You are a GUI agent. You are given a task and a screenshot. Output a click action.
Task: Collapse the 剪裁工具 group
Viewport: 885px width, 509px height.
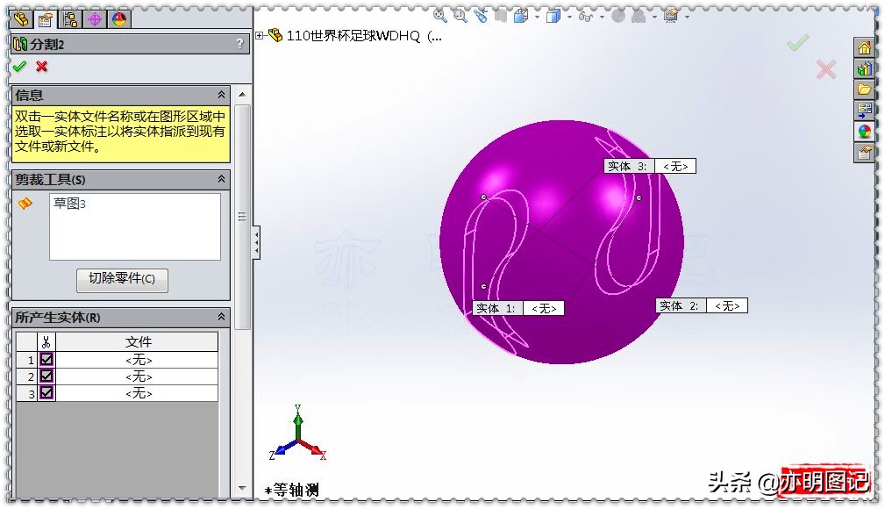pos(219,179)
